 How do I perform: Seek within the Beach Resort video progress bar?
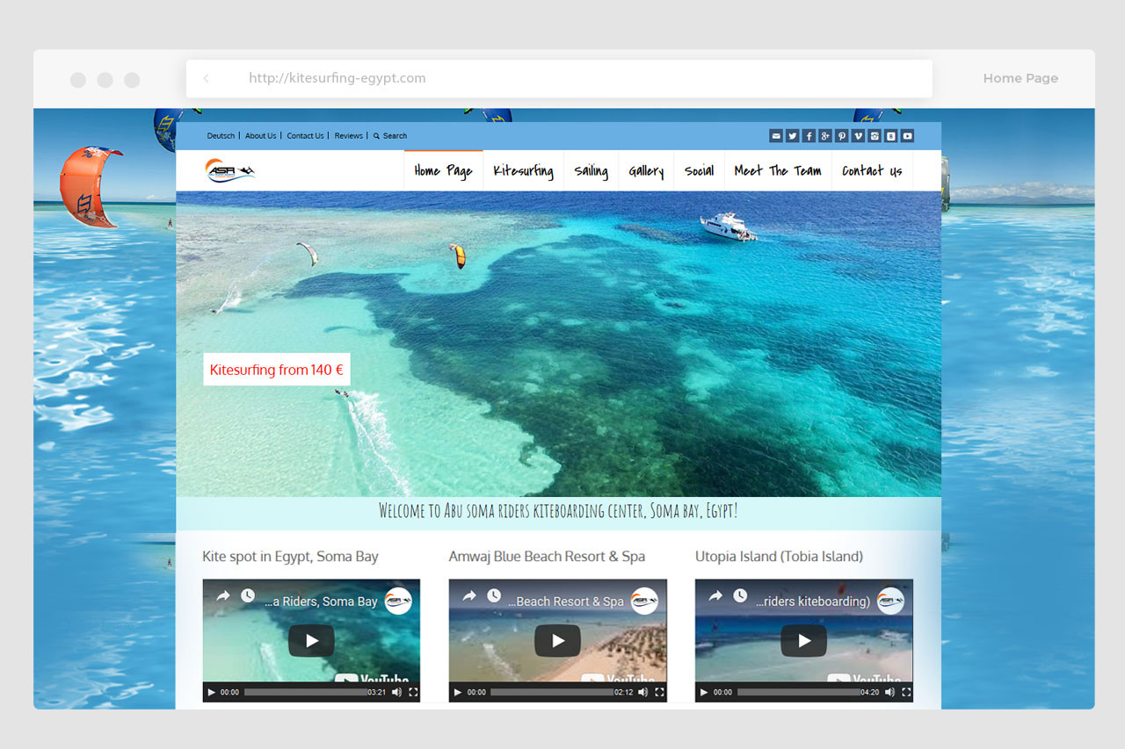click(x=551, y=693)
